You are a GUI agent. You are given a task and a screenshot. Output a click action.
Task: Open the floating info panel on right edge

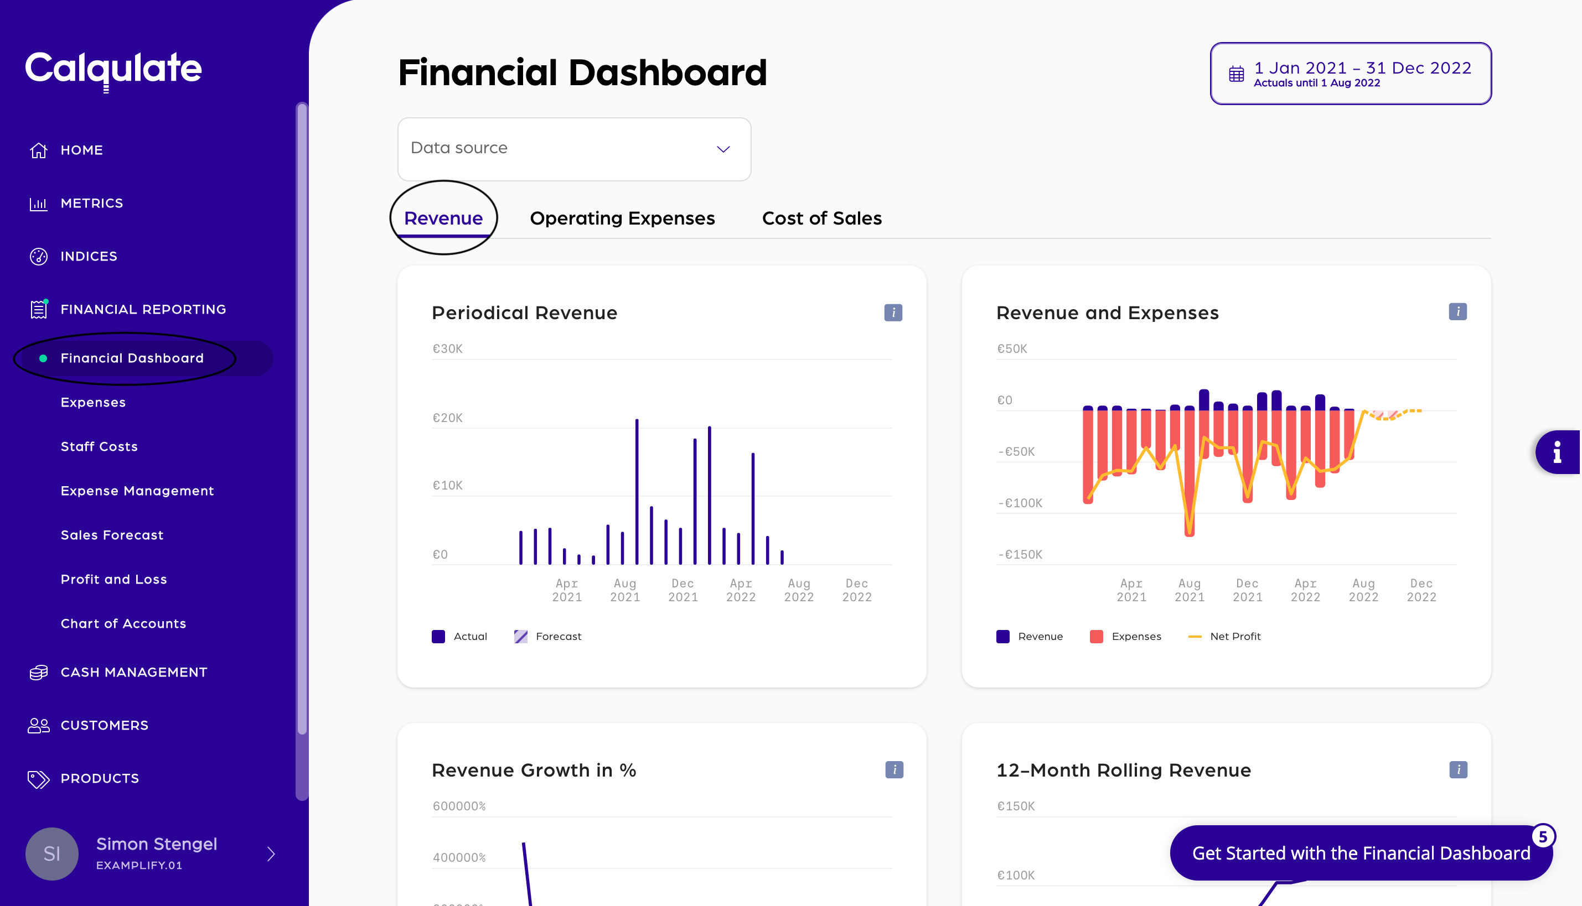coord(1557,452)
